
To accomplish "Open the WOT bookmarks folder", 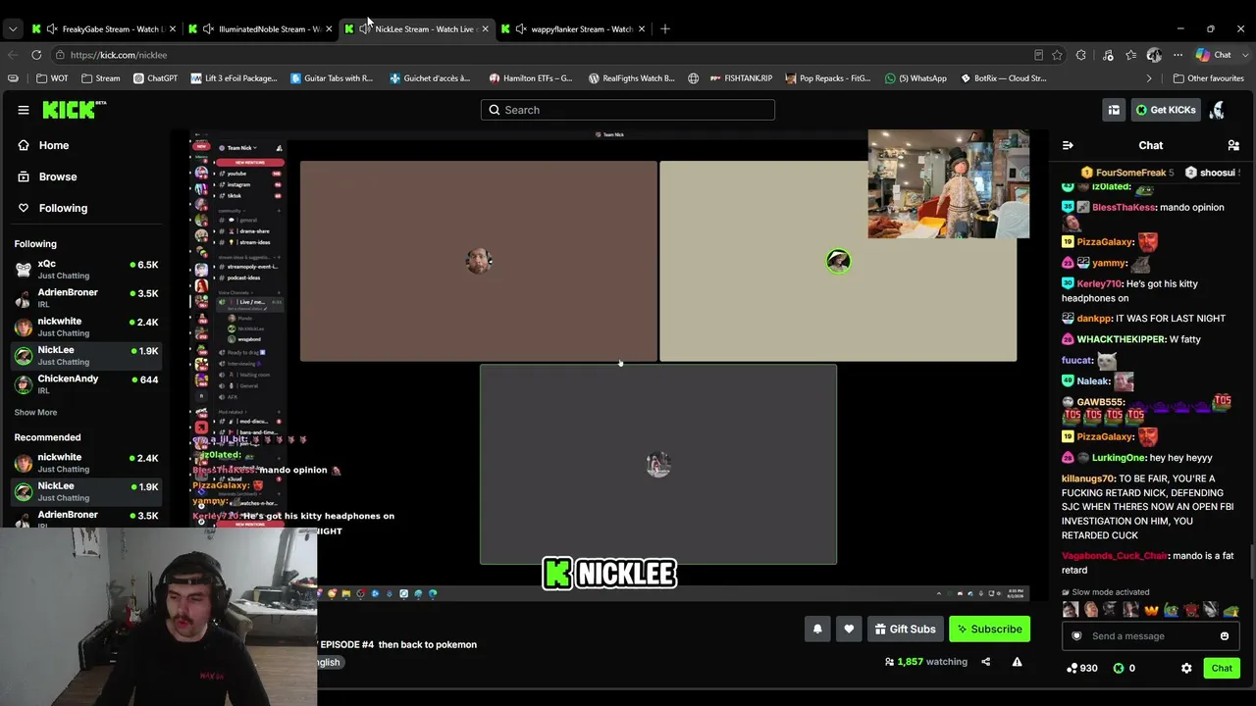I will pyautogui.click(x=52, y=78).
